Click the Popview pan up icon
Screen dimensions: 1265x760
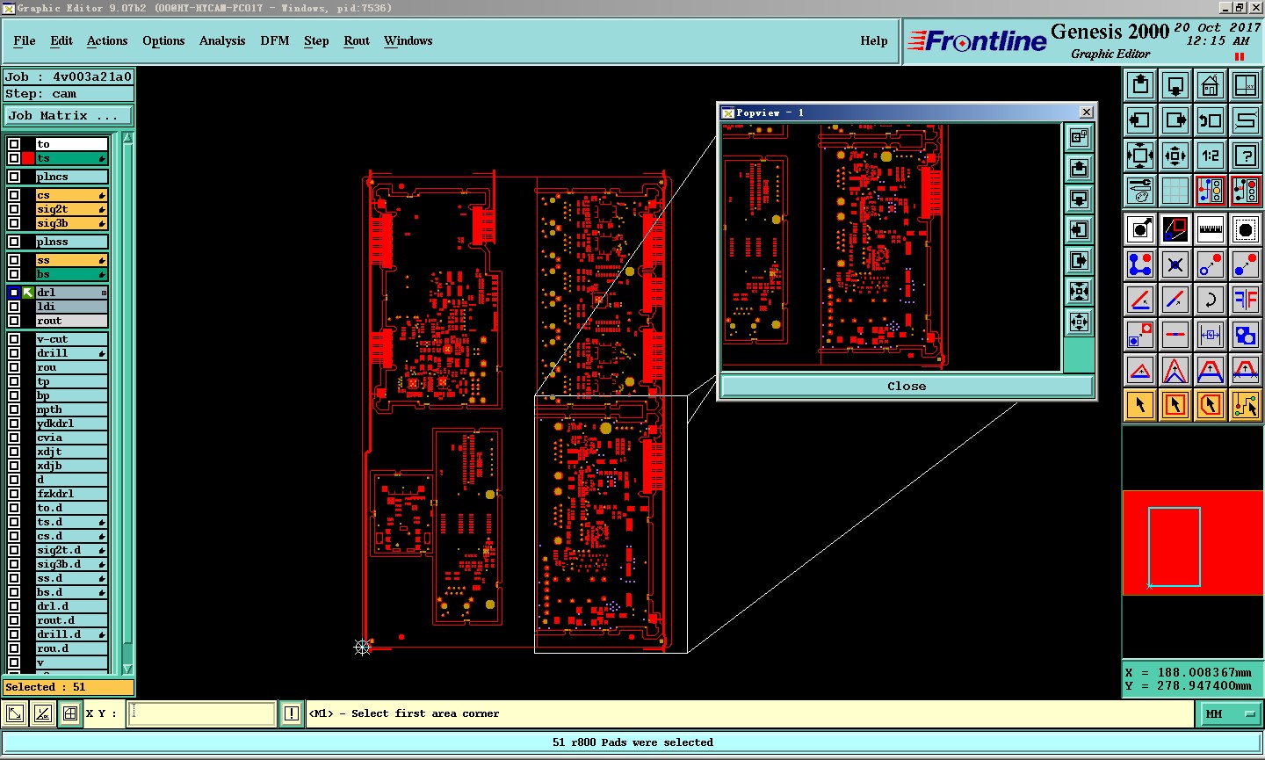coord(1080,168)
